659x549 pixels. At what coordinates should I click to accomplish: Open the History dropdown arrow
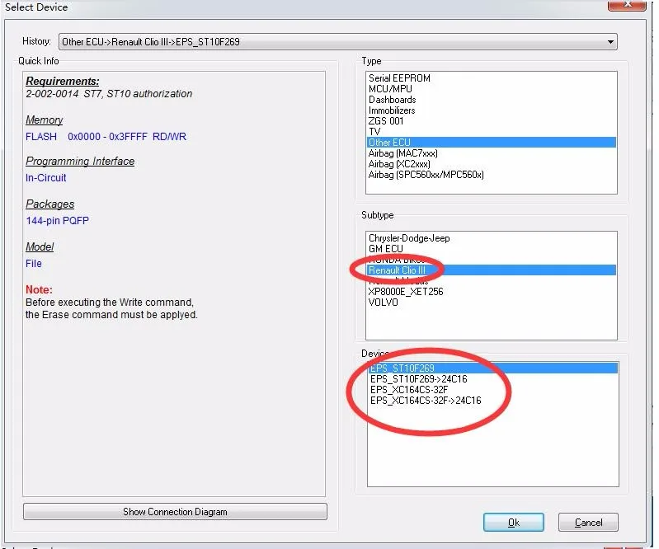click(610, 42)
